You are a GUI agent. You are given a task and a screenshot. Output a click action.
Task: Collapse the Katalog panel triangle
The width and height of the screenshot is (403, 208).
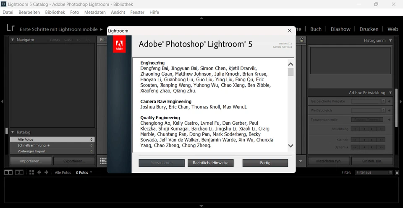click(x=12, y=132)
